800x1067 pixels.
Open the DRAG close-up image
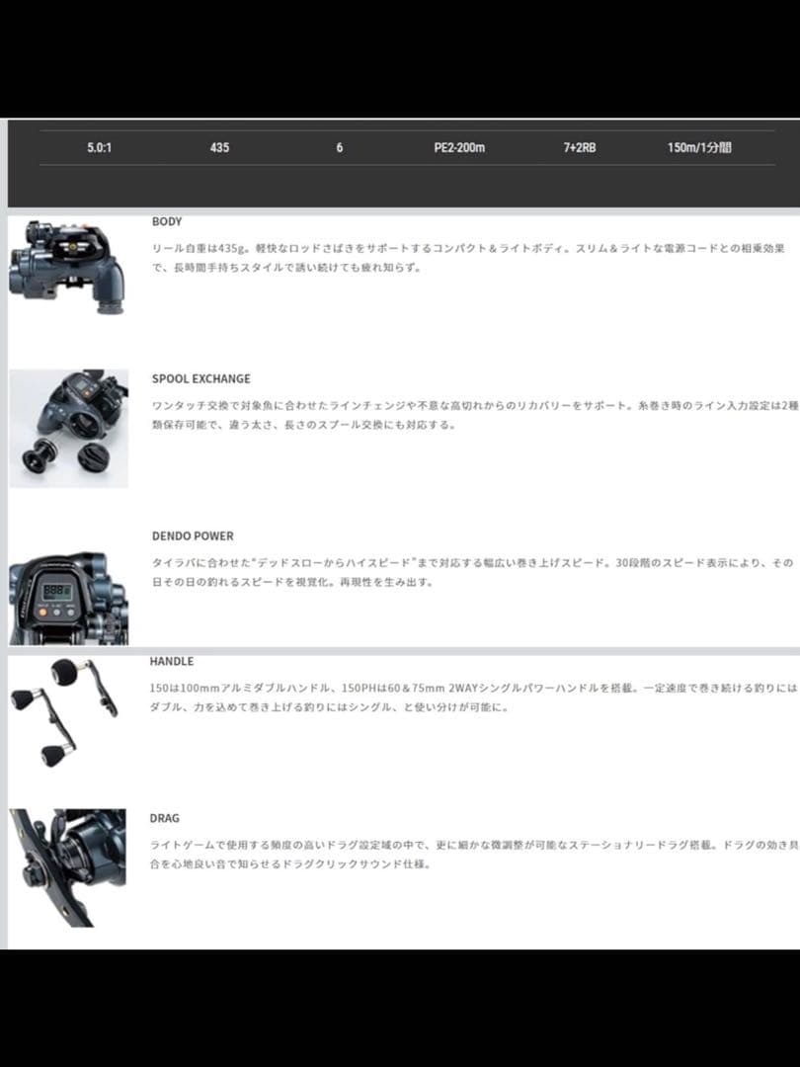tap(67, 867)
